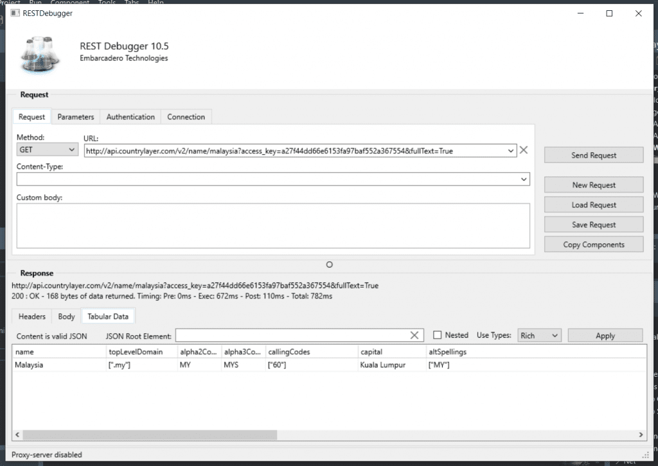Image resolution: width=658 pixels, height=466 pixels.
Task: Open the Connection tab
Action: tap(186, 117)
